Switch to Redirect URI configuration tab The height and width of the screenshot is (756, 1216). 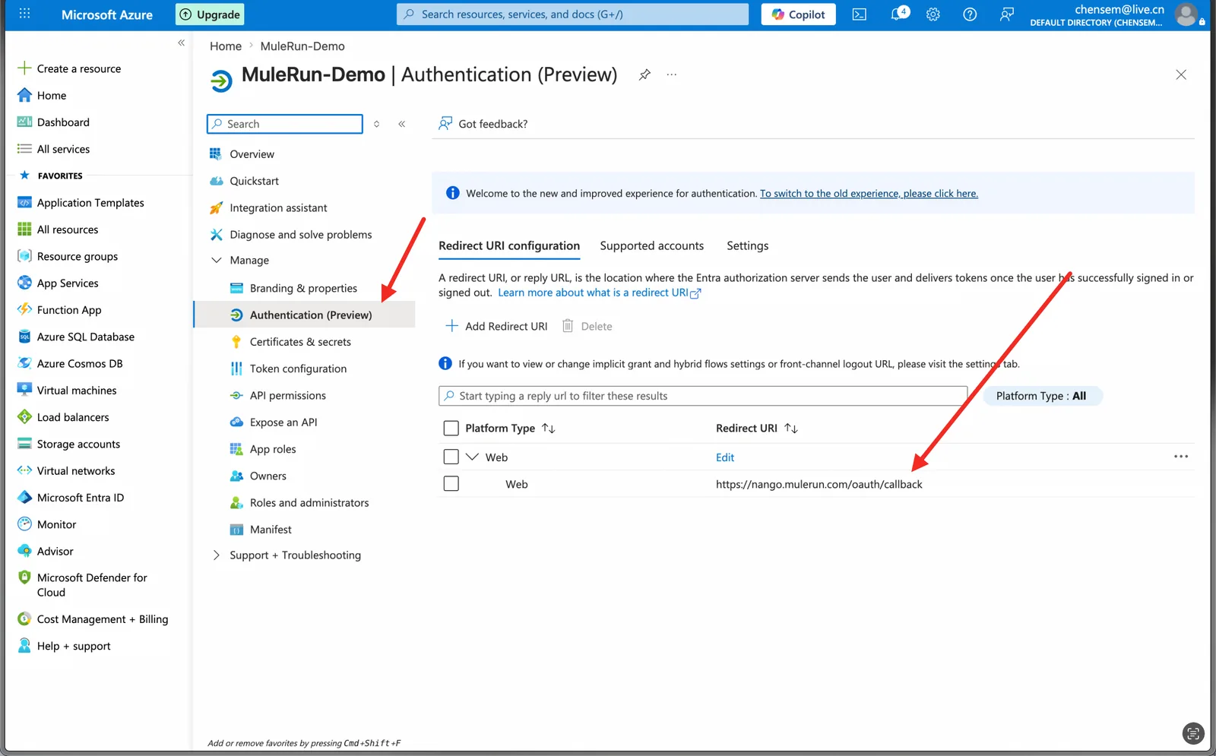point(508,246)
